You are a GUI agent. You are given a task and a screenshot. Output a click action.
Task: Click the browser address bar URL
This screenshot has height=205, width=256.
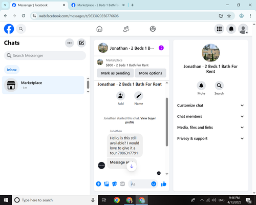(x=79, y=16)
